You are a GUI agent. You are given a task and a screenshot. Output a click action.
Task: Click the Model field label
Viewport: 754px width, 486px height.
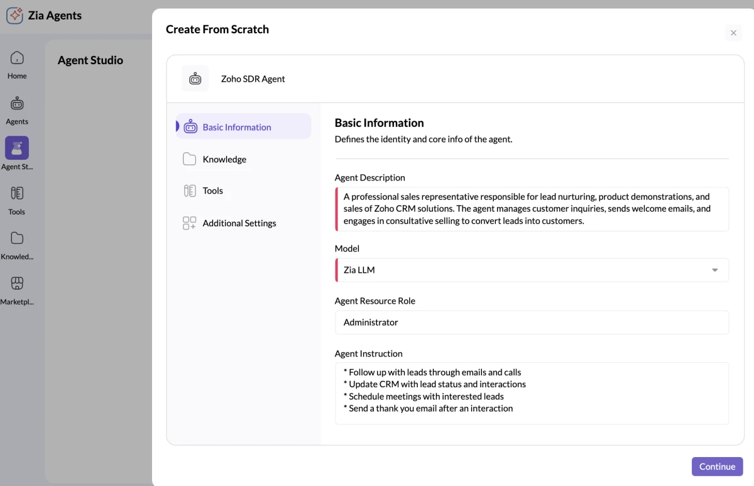coord(347,248)
